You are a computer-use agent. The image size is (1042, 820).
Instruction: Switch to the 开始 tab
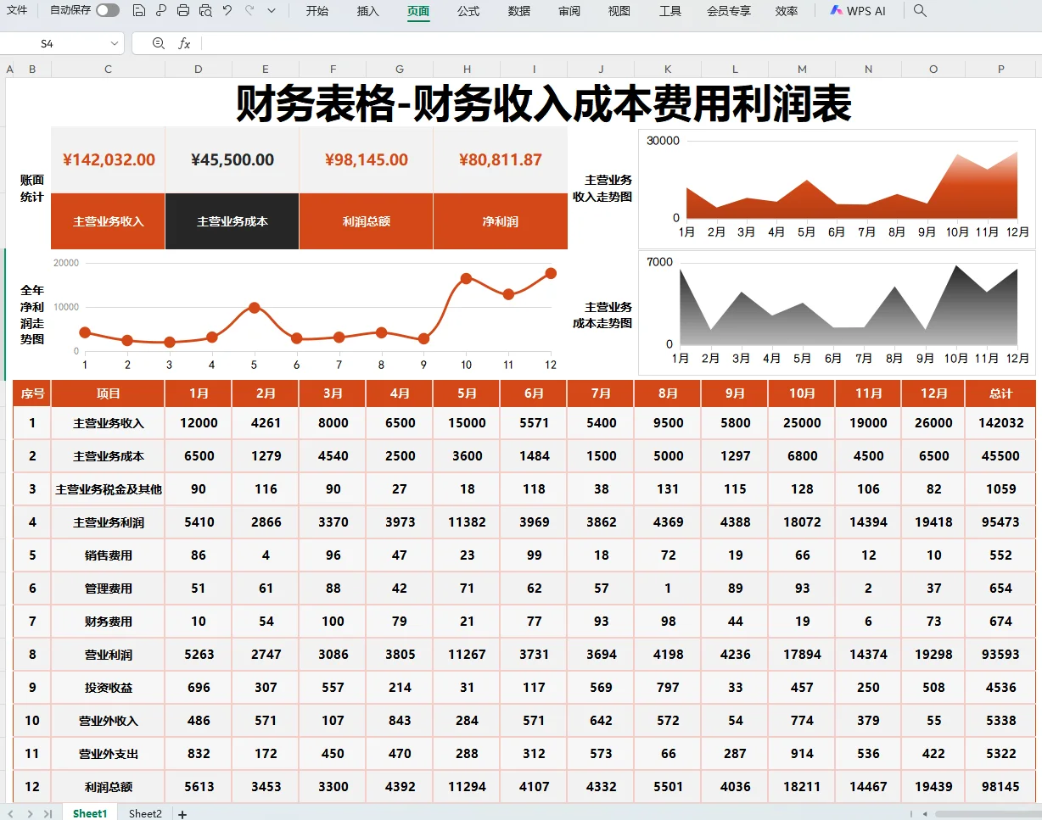click(x=317, y=11)
